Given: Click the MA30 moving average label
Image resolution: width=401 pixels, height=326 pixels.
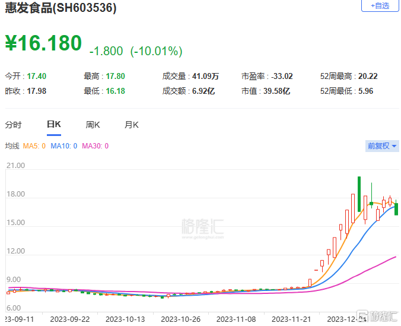Looking at the screenshot, I should pyautogui.click(x=95, y=146).
